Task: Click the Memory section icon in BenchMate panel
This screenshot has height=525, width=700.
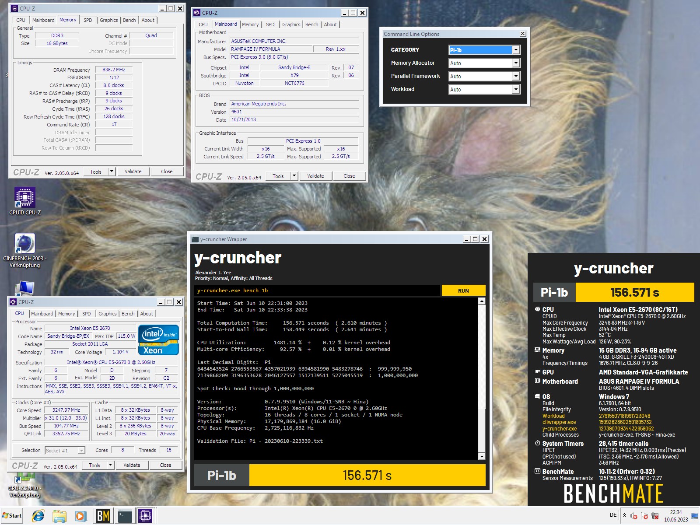Action: point(537,350)
